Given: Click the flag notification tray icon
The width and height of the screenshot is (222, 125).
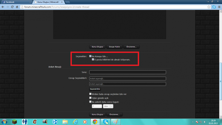Looking at the screenshot, I should (x=197, y=122).
